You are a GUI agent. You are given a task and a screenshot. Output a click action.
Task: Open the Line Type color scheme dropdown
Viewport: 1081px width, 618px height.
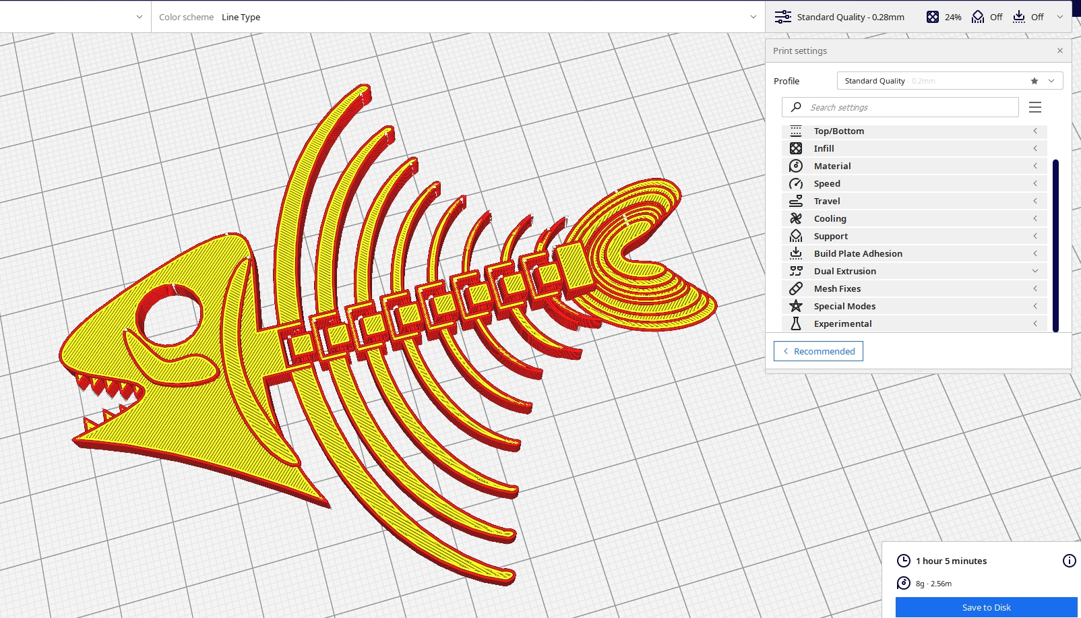751,17
